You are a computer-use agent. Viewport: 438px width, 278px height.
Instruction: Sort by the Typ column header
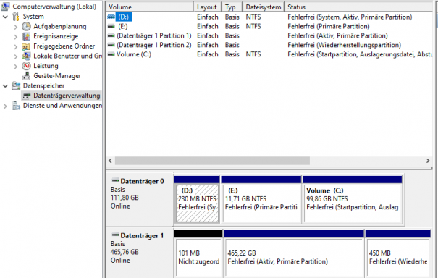(x=232, y=7)
